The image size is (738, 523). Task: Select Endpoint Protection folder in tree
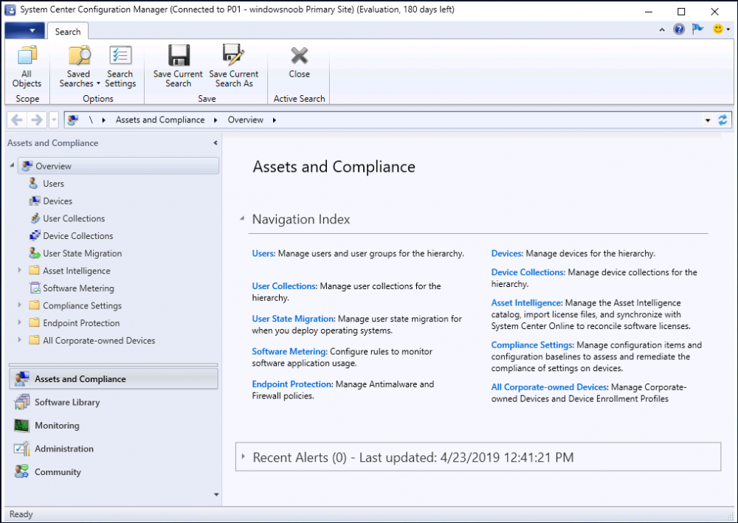pos(75,322)
